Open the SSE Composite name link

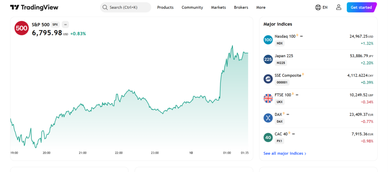[x=288, y=75]
